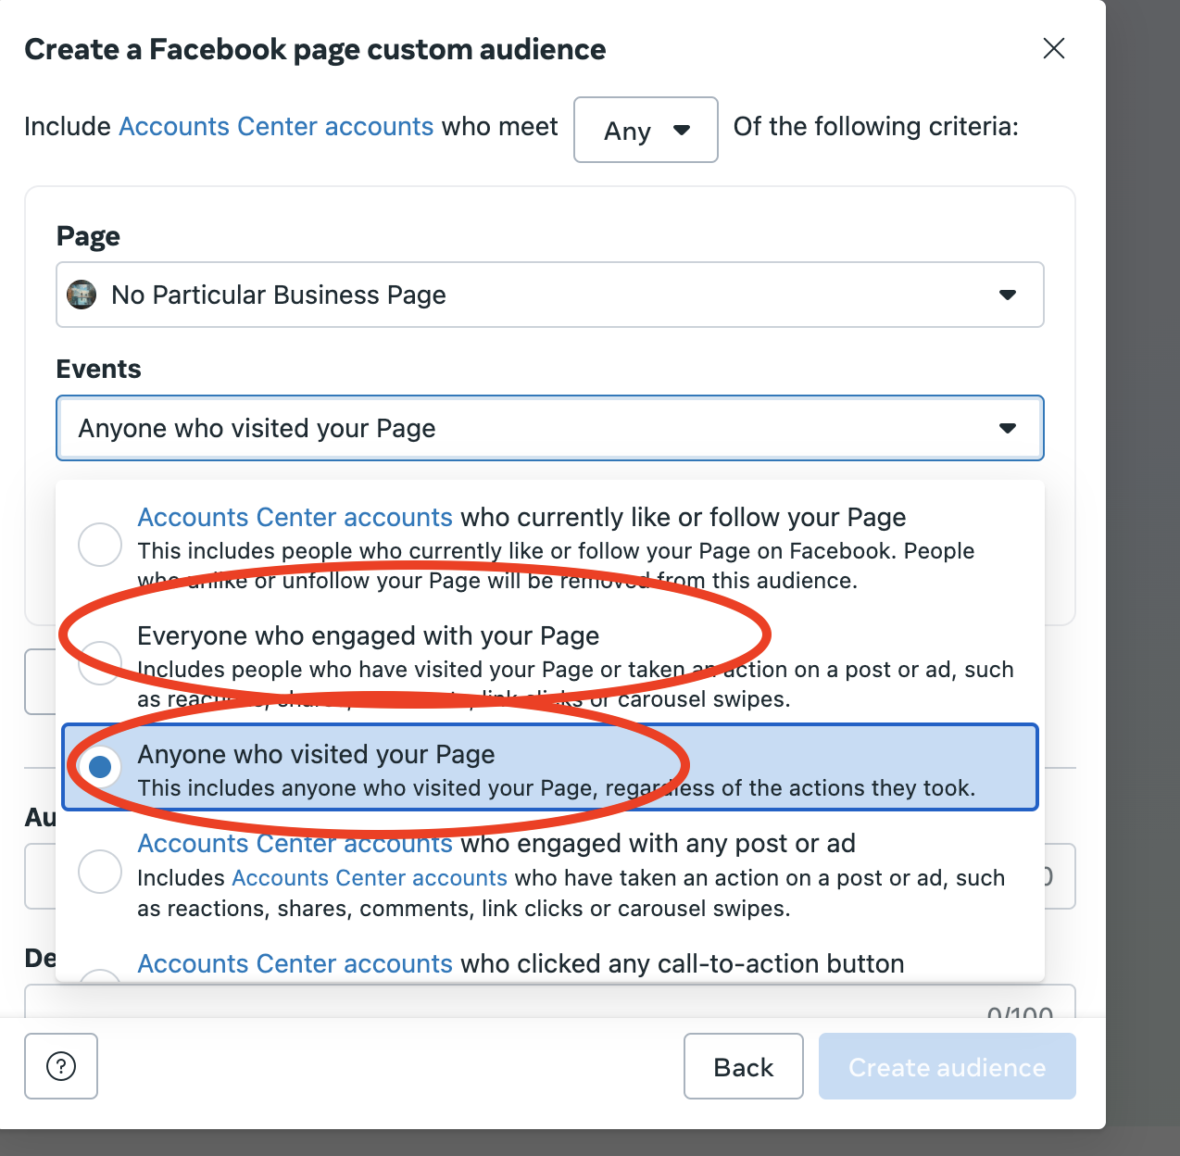
Task: Close the custom audience dialog
Action: 1054,48
